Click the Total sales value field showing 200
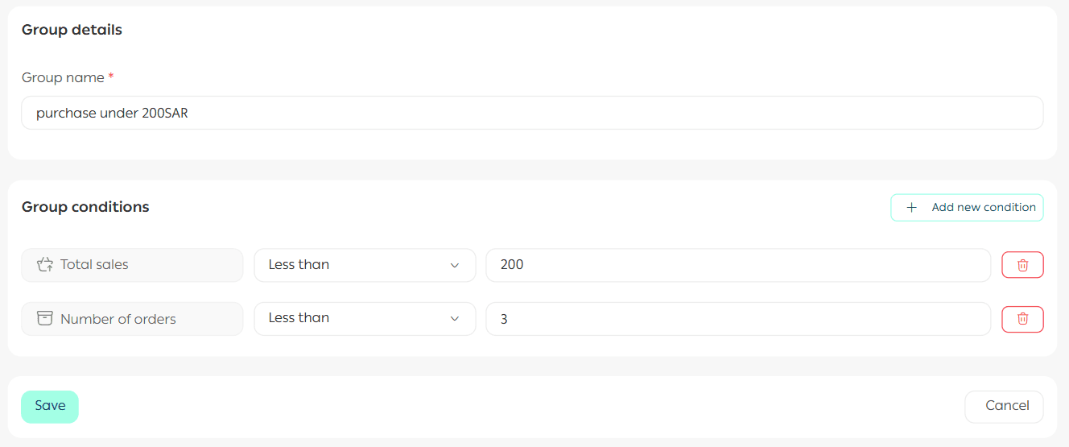Viewport: 1069px width, 447px height. pos(737,265)
